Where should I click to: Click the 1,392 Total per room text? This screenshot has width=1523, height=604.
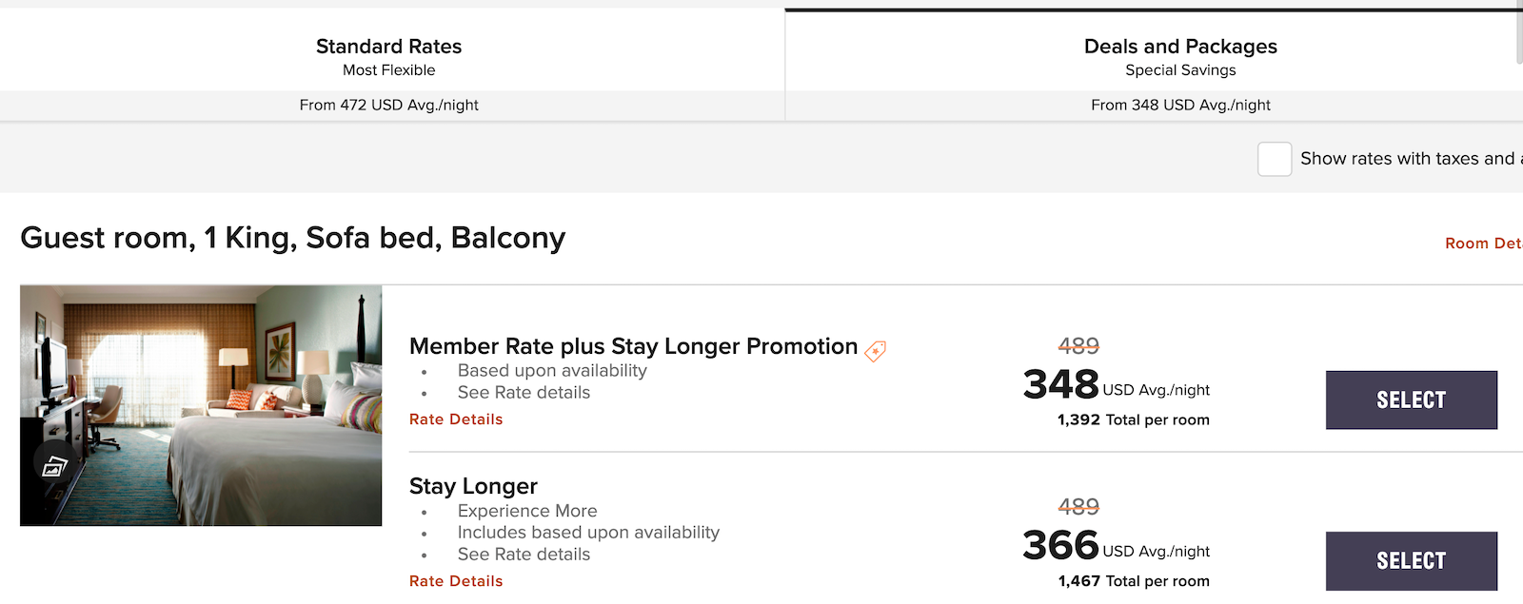coord(1133,419)
